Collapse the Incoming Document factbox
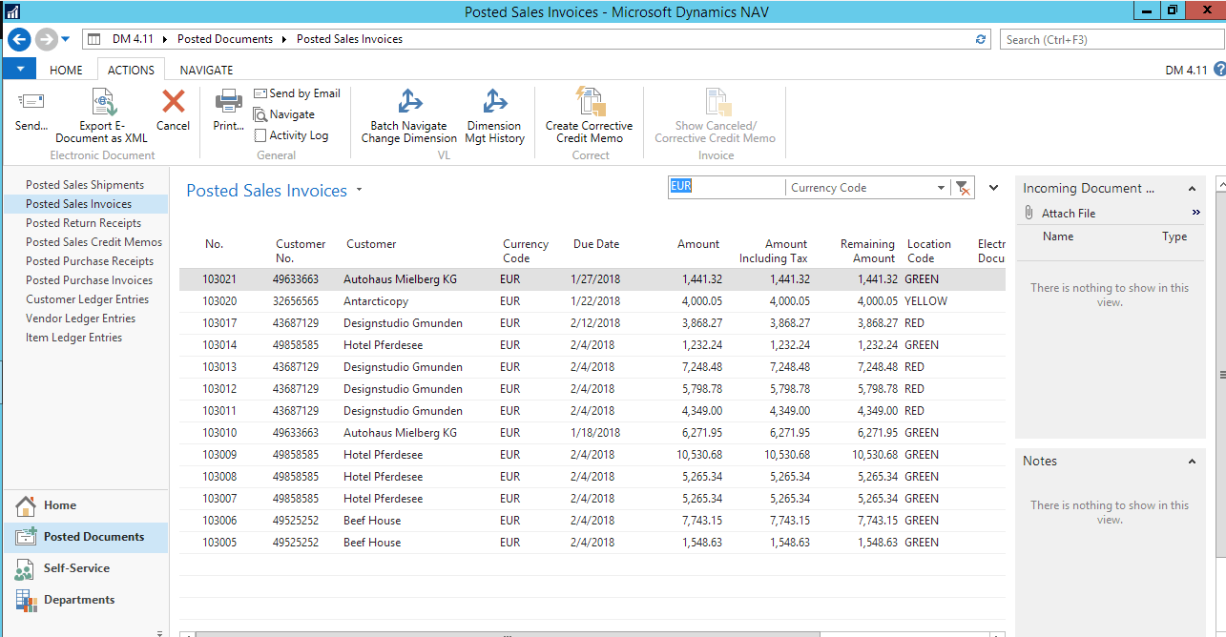Image resolution: width=1226 pixels, height=637 pixels. [1192, 189]
